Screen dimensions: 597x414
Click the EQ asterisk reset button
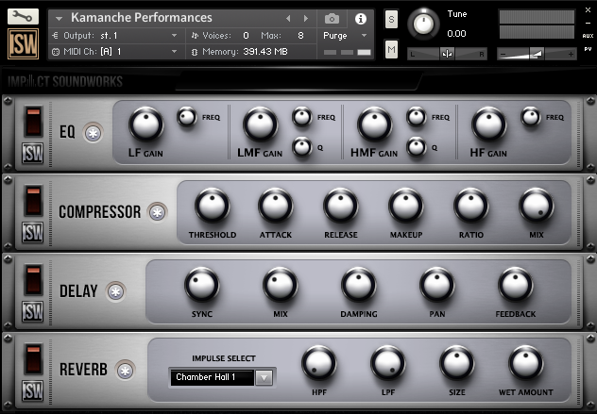94,133
